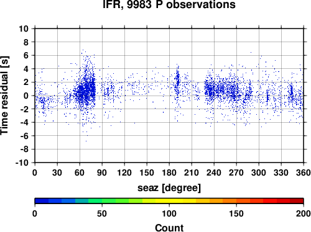Click the 'Count' colorbar label

[169, 228]
